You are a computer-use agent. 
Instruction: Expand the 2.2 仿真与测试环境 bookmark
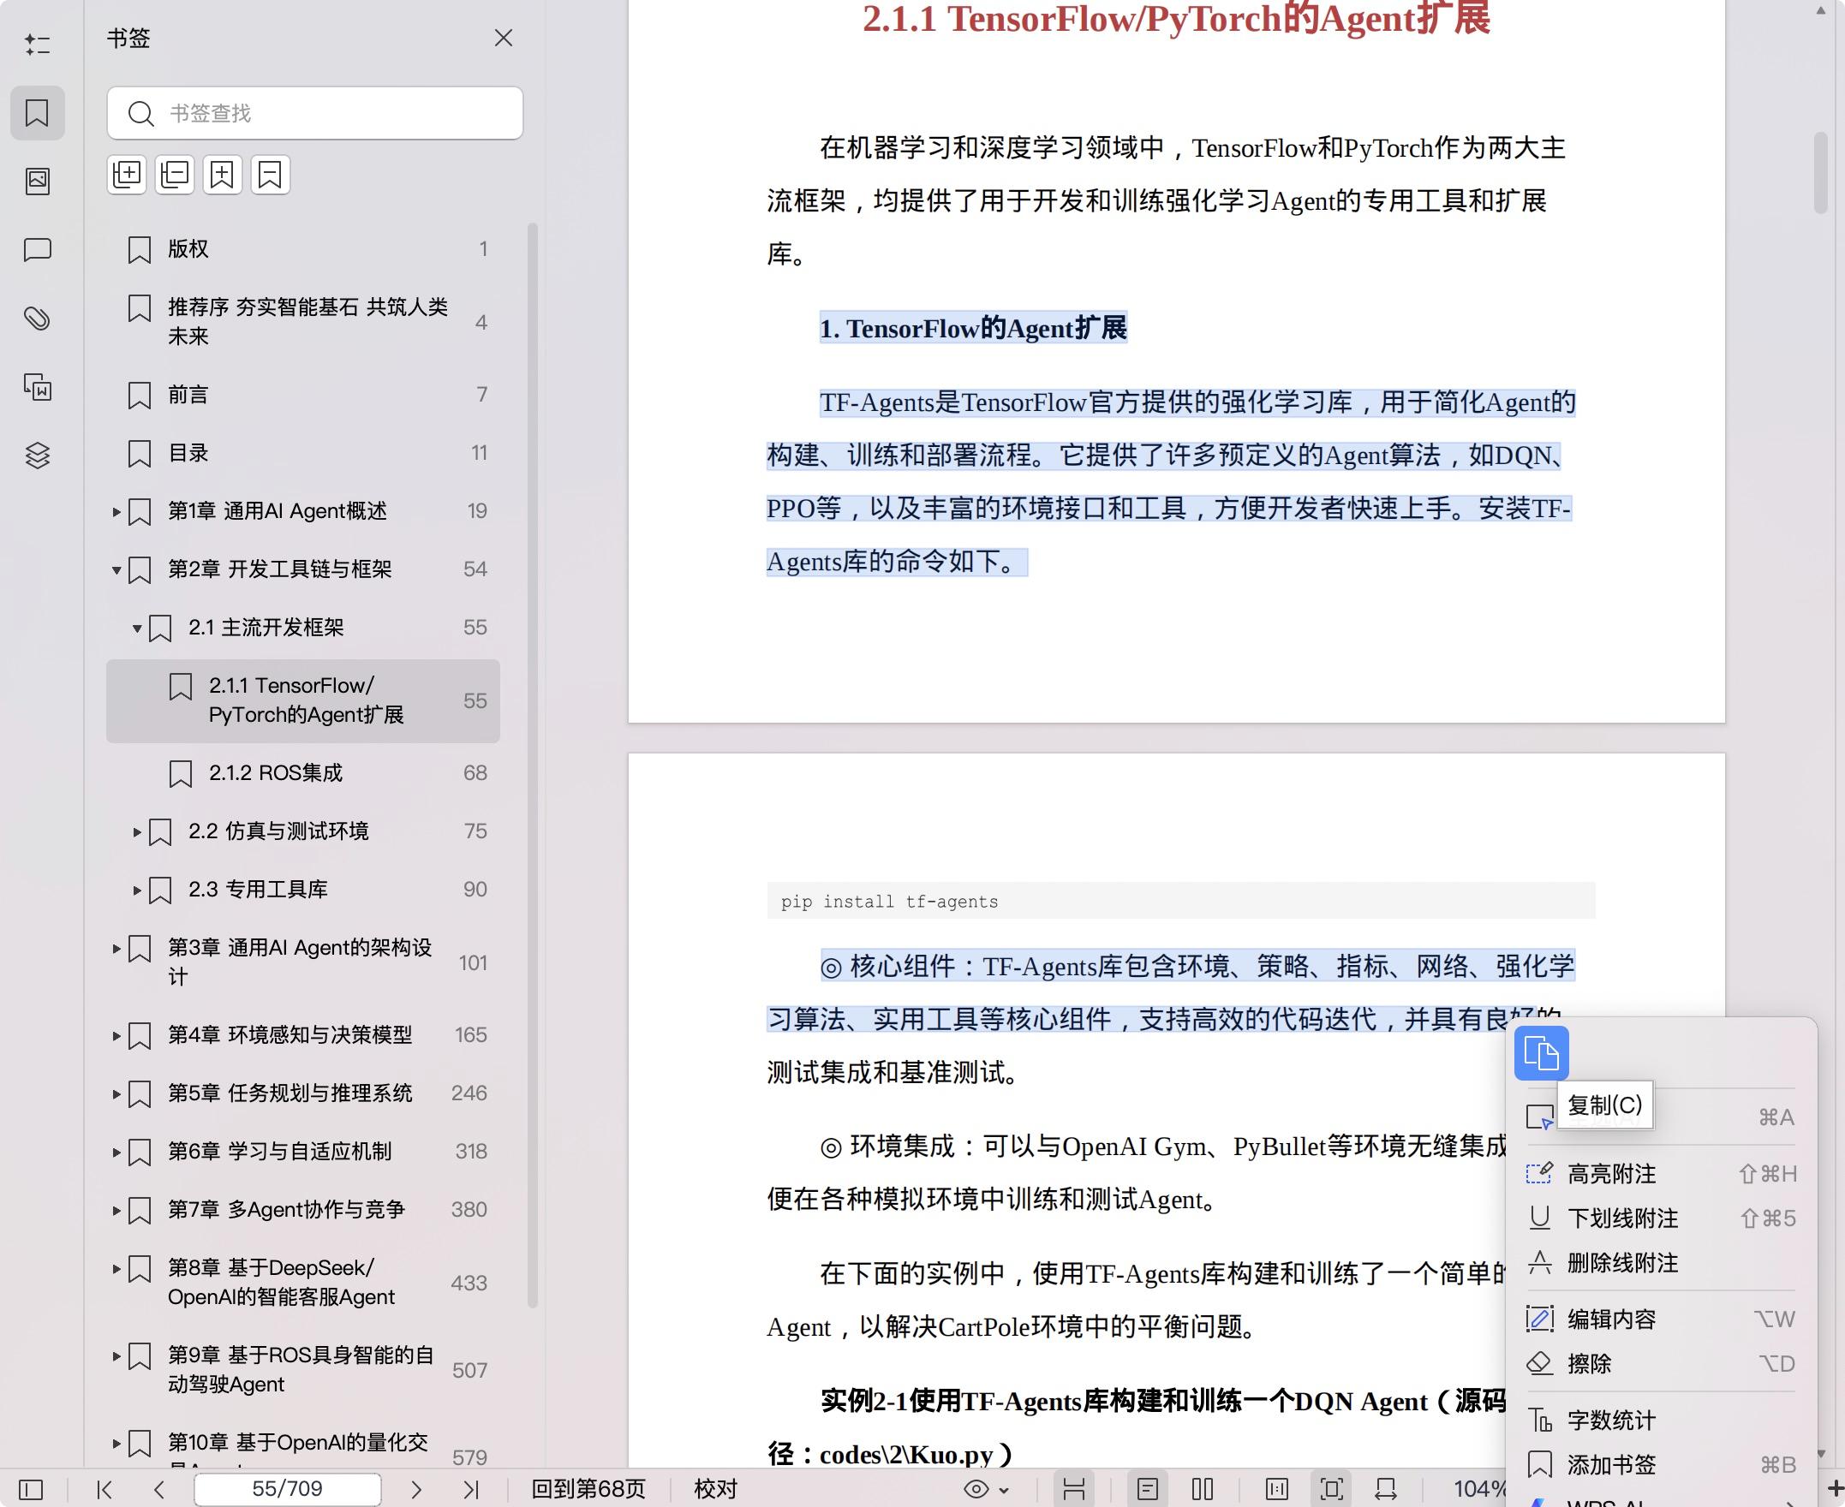(x=137, y=832)
